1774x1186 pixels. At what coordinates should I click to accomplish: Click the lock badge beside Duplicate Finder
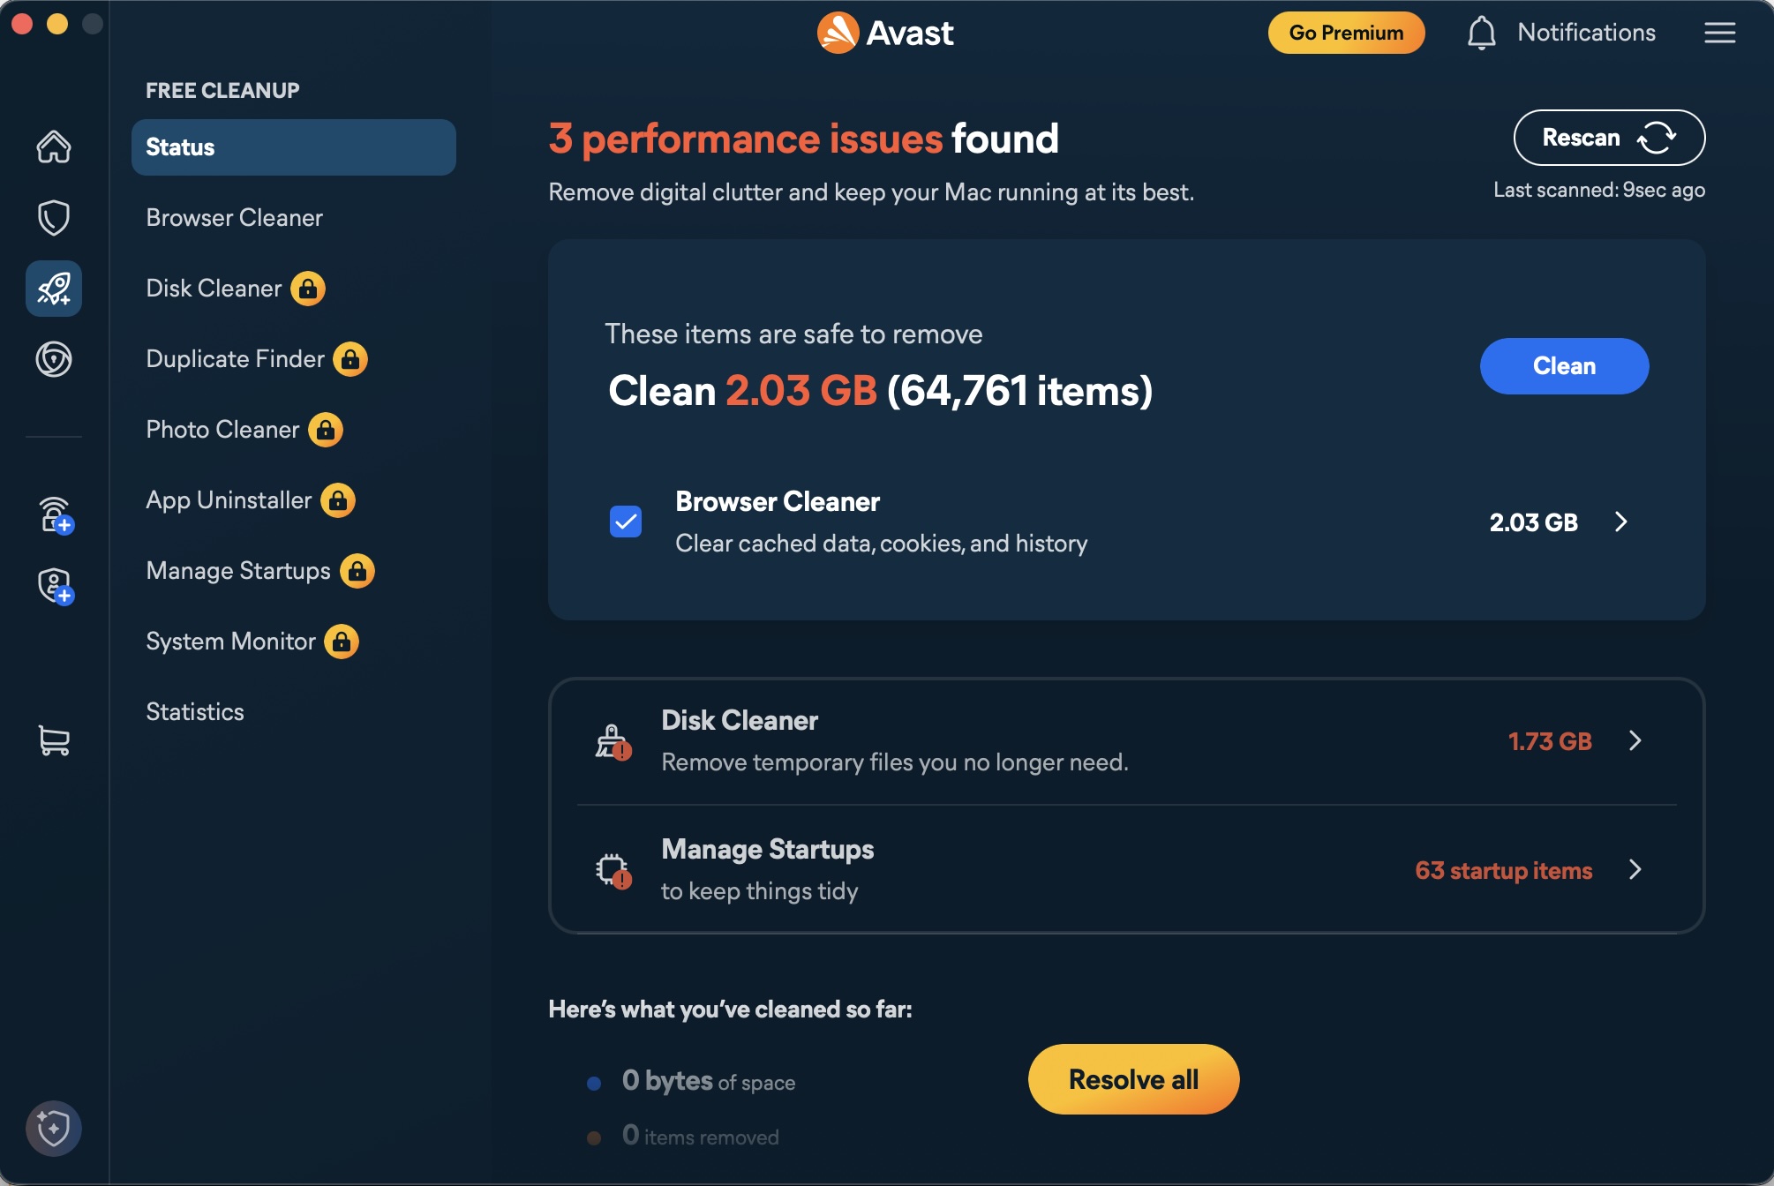(350, 359)
